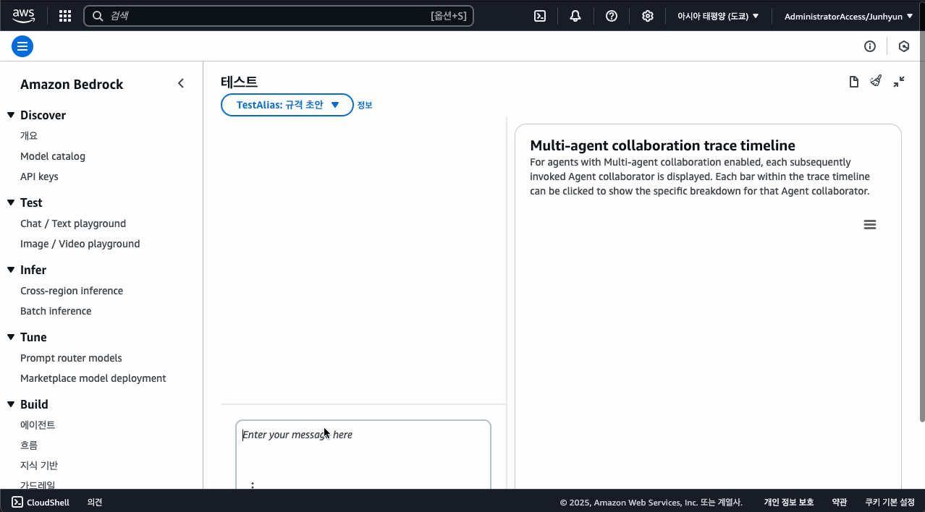Click the Multi-agent collaboration trace timeline heading
925x512 pixels.
[x=662, y=145]
